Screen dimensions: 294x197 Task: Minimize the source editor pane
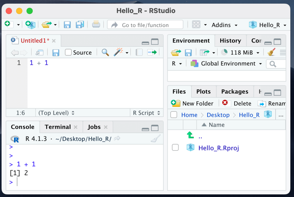tap(145, 43)
